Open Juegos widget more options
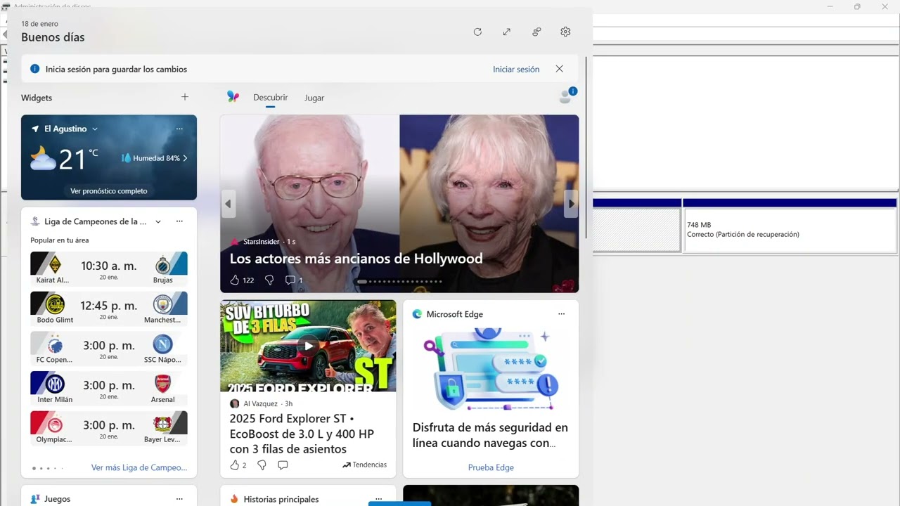This screenshot has width=900, height=506. point(179,499)
